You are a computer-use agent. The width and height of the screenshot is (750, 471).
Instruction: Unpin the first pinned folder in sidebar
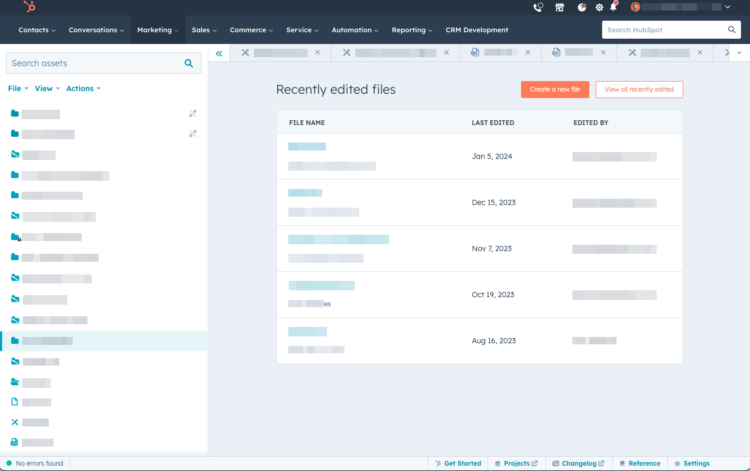pyautogui.click(x=192, y=113)
